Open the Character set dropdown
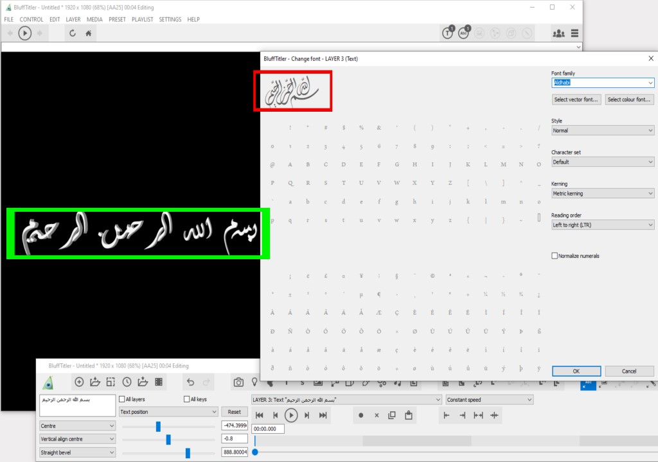The width and height of the screenshot is (658, 462). pyautogui.click(x=603, y=162)
